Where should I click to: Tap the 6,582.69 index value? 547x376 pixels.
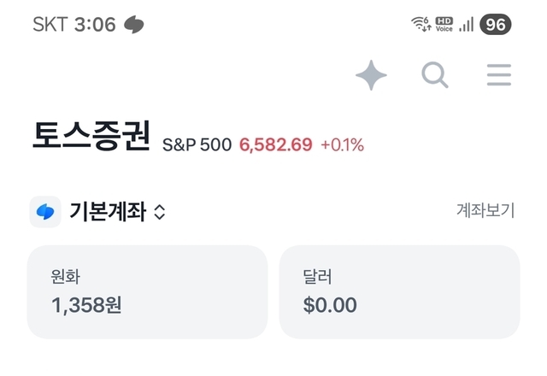click(275, 144)
